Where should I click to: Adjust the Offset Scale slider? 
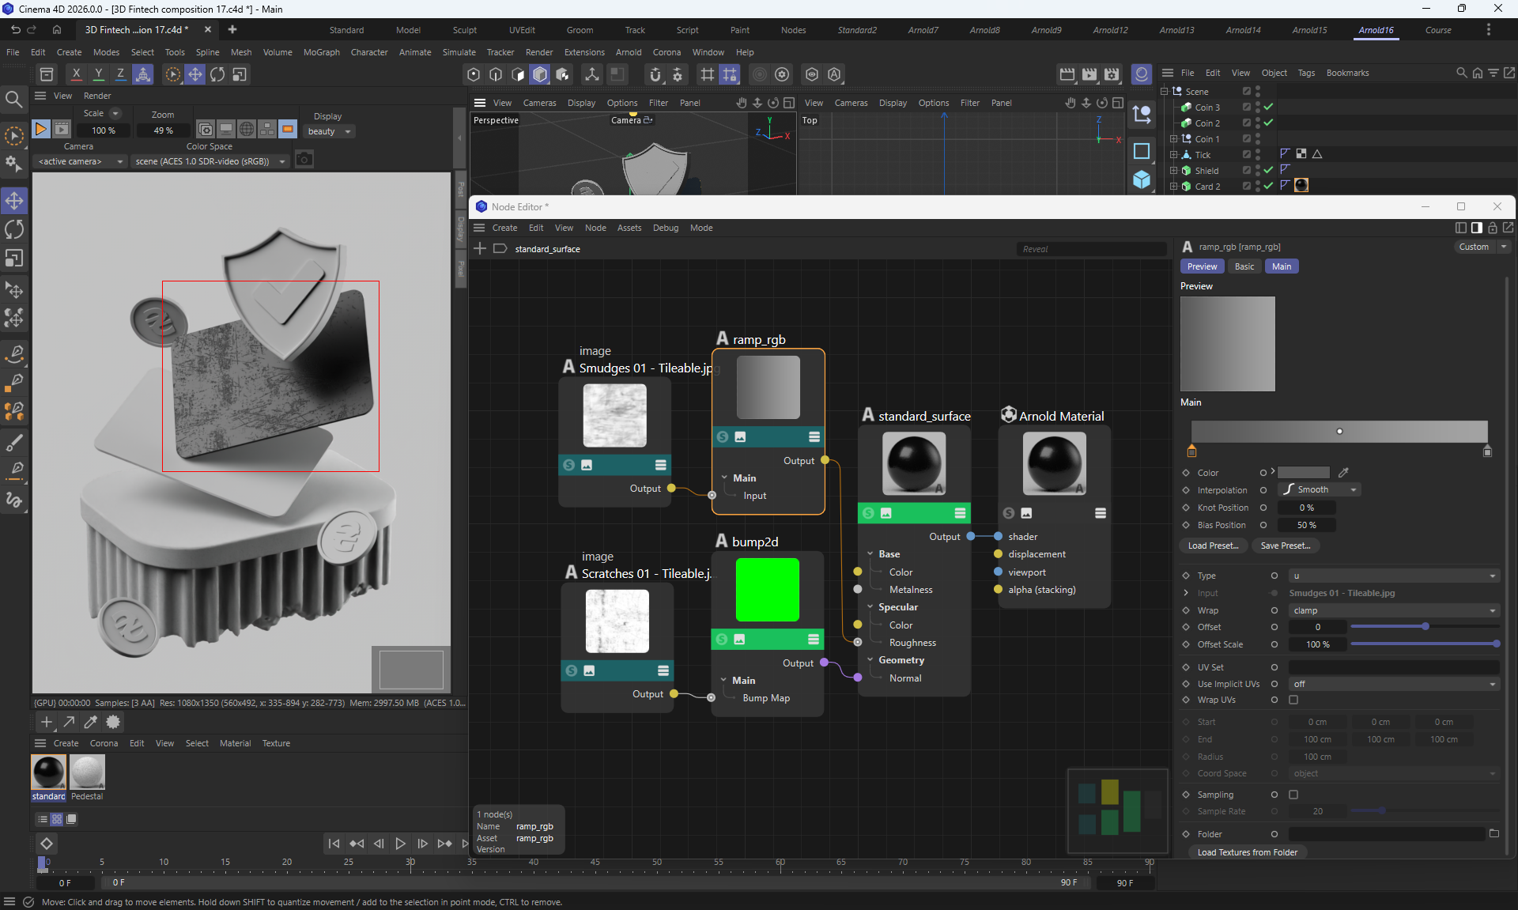pos(1423,644)
